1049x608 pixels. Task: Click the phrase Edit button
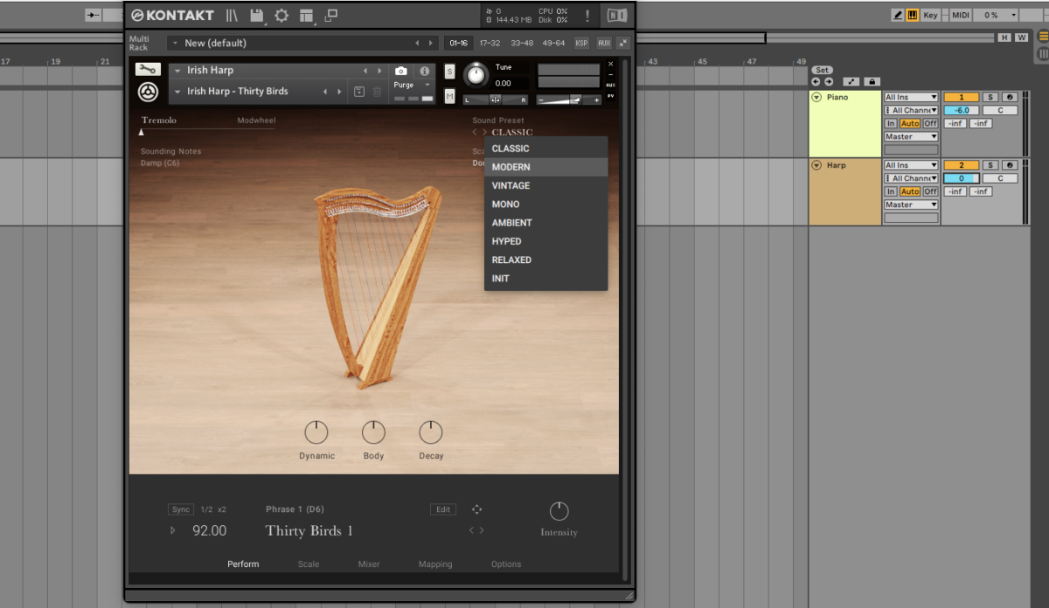pyautogui.click(x=443, y=509)
